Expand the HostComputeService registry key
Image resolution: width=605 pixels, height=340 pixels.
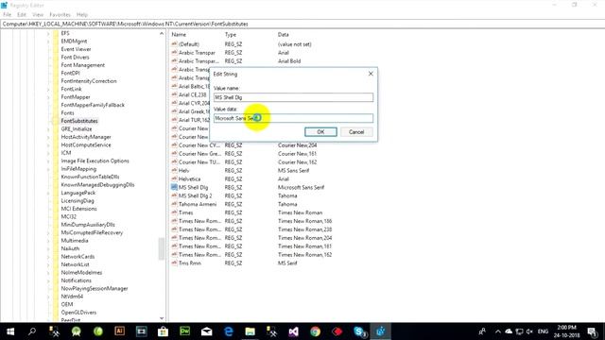48,144
